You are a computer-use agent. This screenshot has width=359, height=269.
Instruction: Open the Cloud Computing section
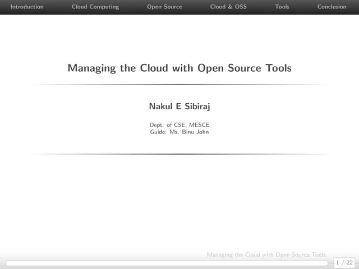(x=95, y=7)
